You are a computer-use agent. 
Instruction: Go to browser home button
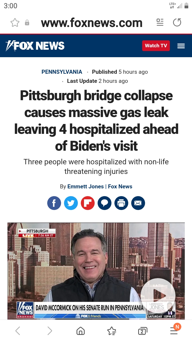[81, 331]
